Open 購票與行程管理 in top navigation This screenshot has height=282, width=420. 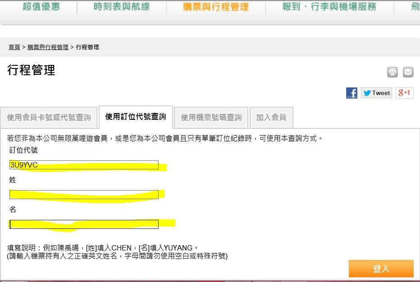point(216,7)
